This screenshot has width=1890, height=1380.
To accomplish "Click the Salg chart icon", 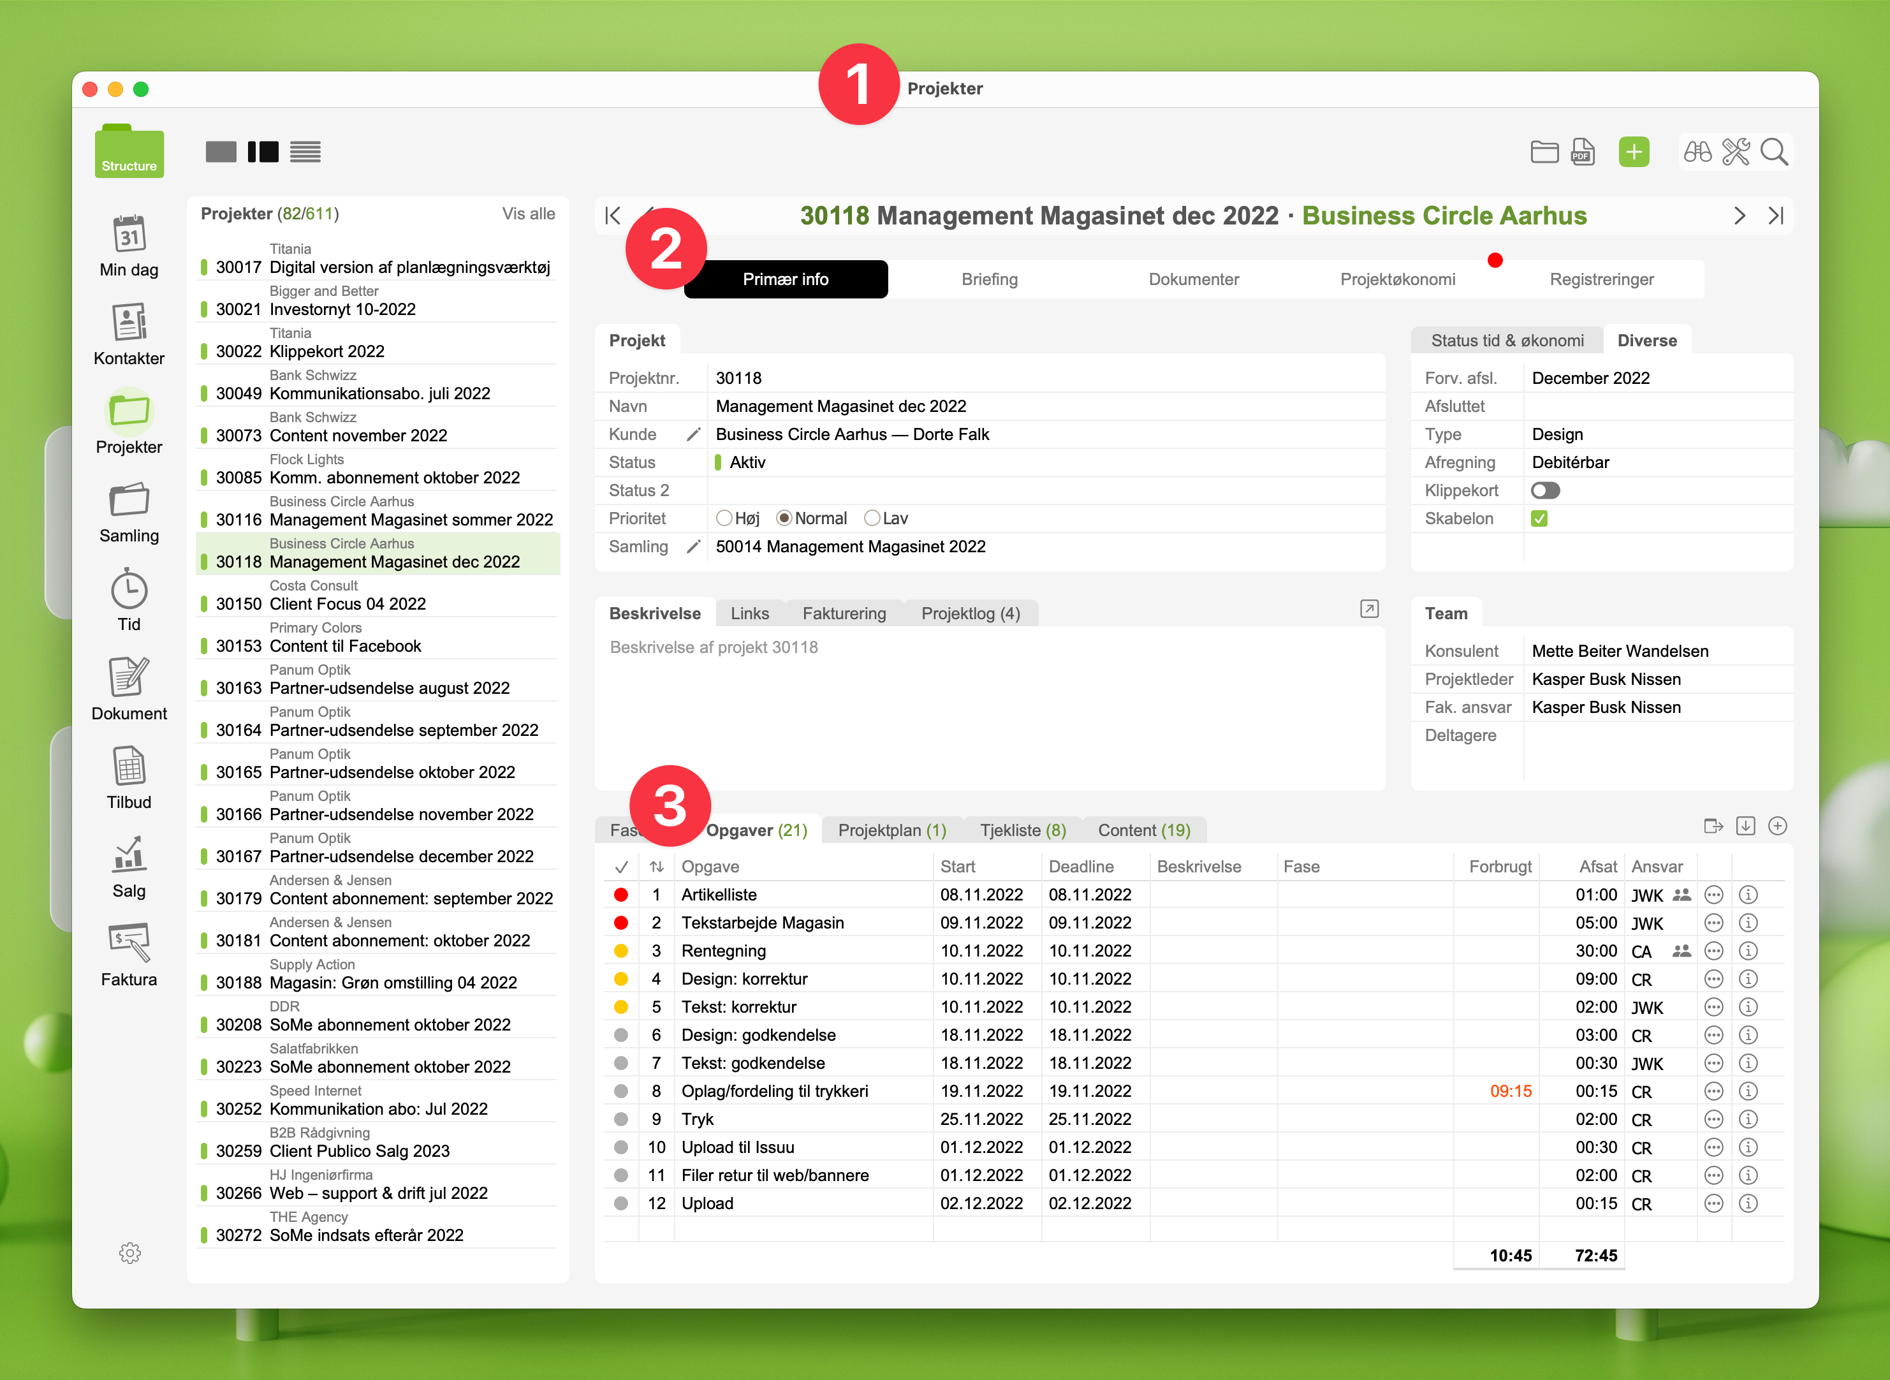I will point(129,855).
